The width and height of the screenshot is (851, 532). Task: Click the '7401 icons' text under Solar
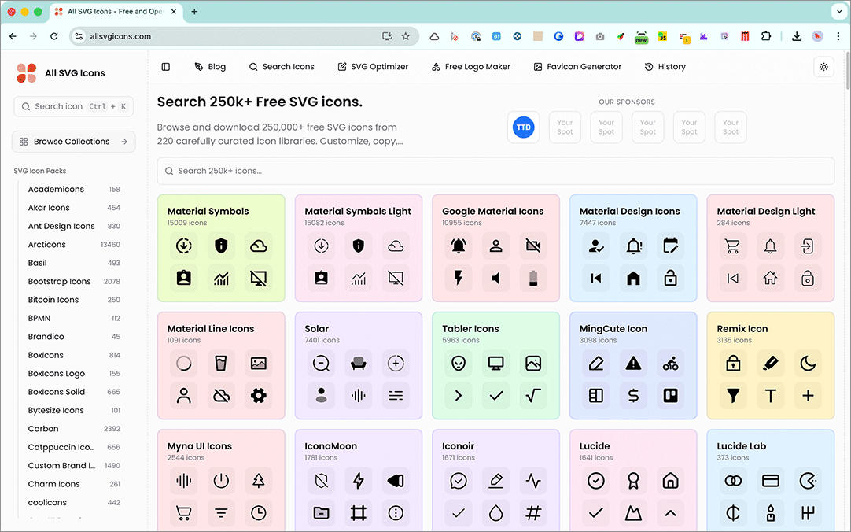322,341
